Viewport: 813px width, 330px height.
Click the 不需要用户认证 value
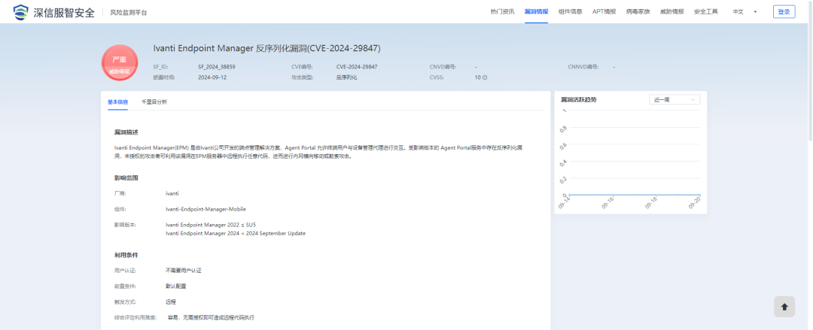183,271
